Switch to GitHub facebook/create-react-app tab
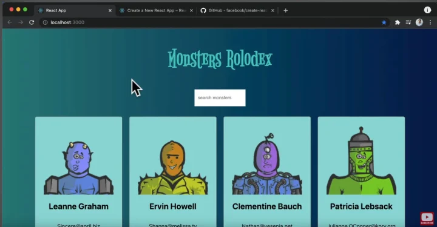The image size is (437, 227). [x=237, y=10]
